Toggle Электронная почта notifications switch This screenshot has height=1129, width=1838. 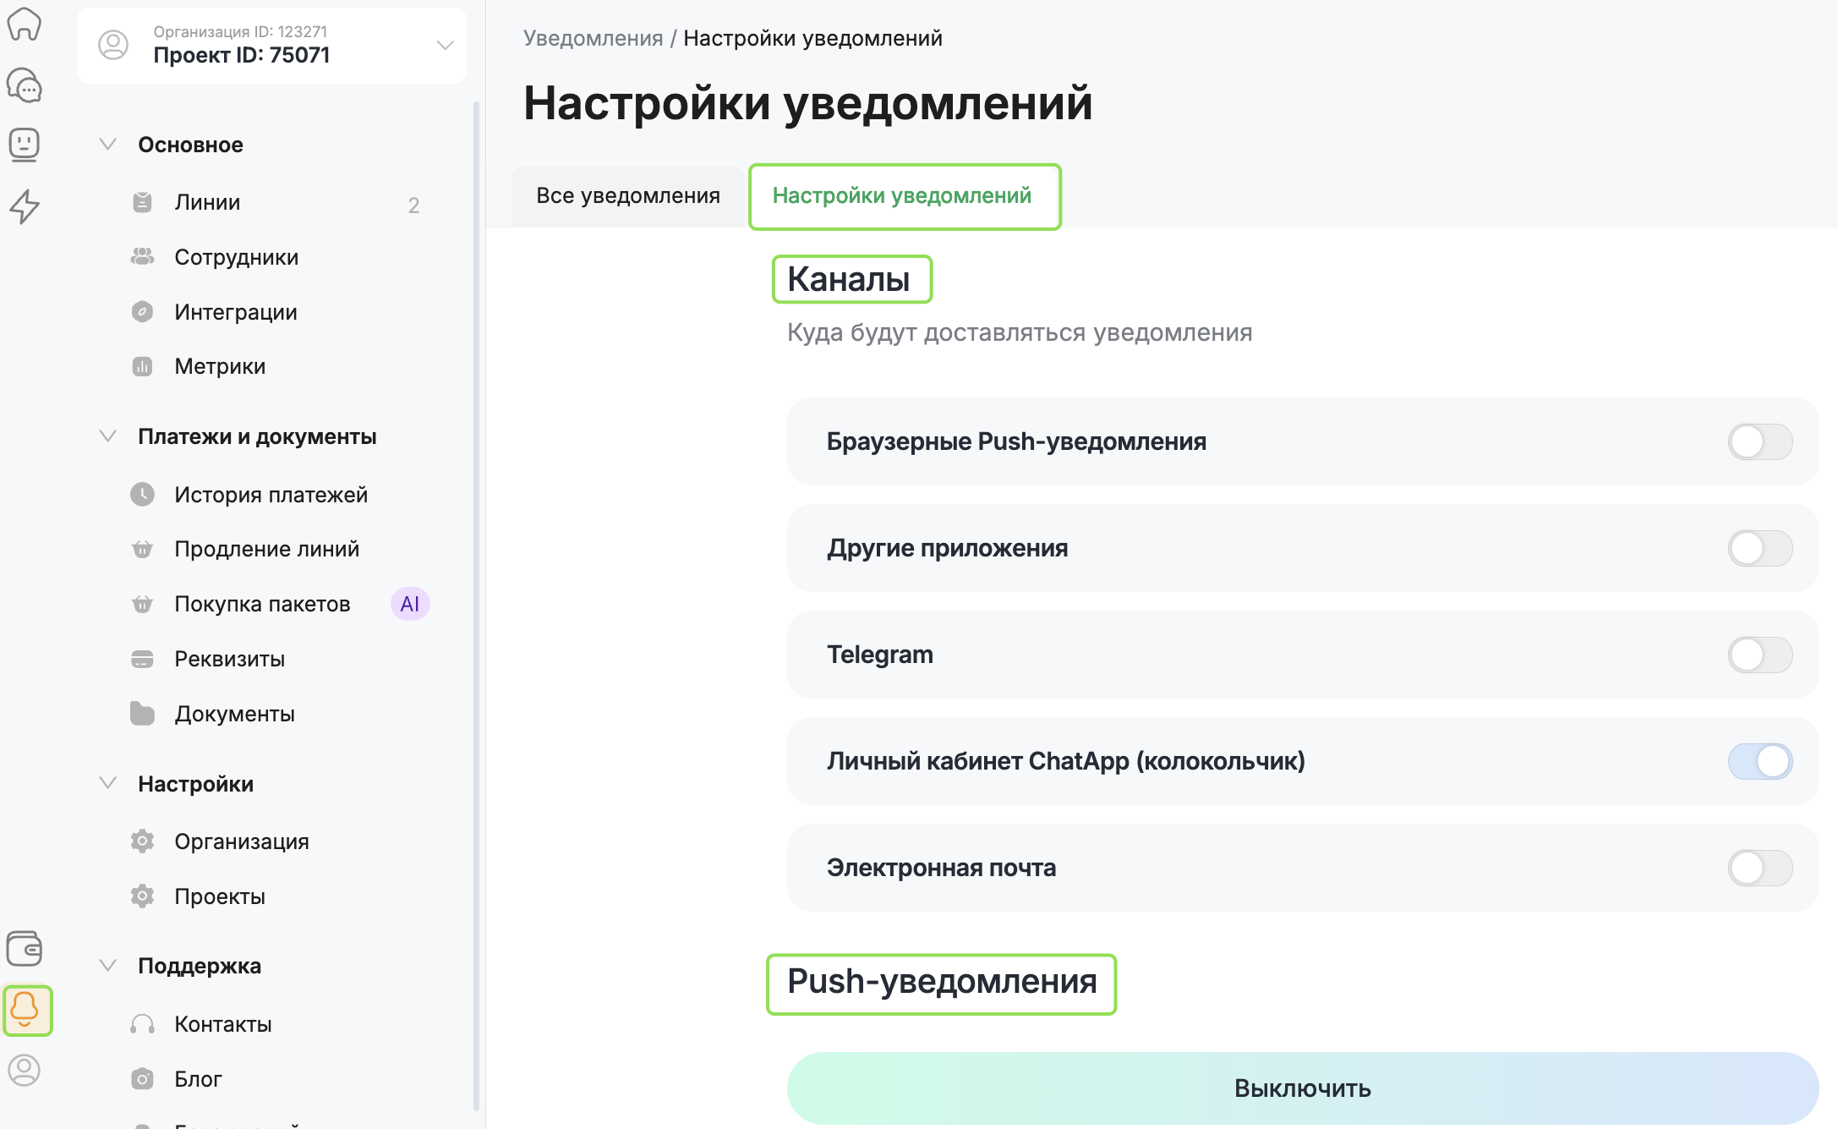coord(1759,868)
